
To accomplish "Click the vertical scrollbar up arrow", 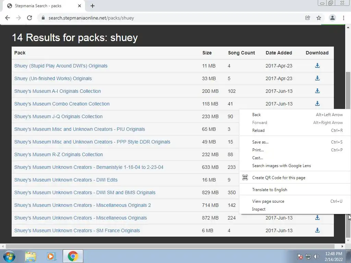I will (x=348, y=27).
